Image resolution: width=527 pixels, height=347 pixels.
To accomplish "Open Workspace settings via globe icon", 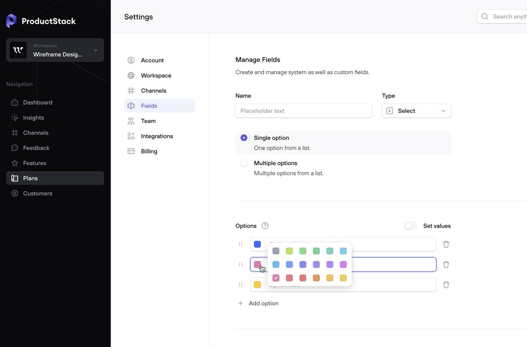I will coord(131,76).
